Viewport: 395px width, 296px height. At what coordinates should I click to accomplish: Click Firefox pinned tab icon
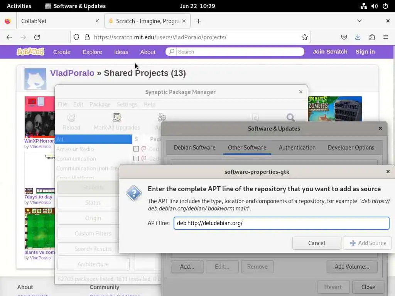pos(8,21)
